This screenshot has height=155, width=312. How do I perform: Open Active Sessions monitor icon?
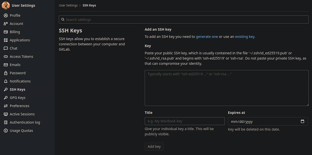coord(5,114)
